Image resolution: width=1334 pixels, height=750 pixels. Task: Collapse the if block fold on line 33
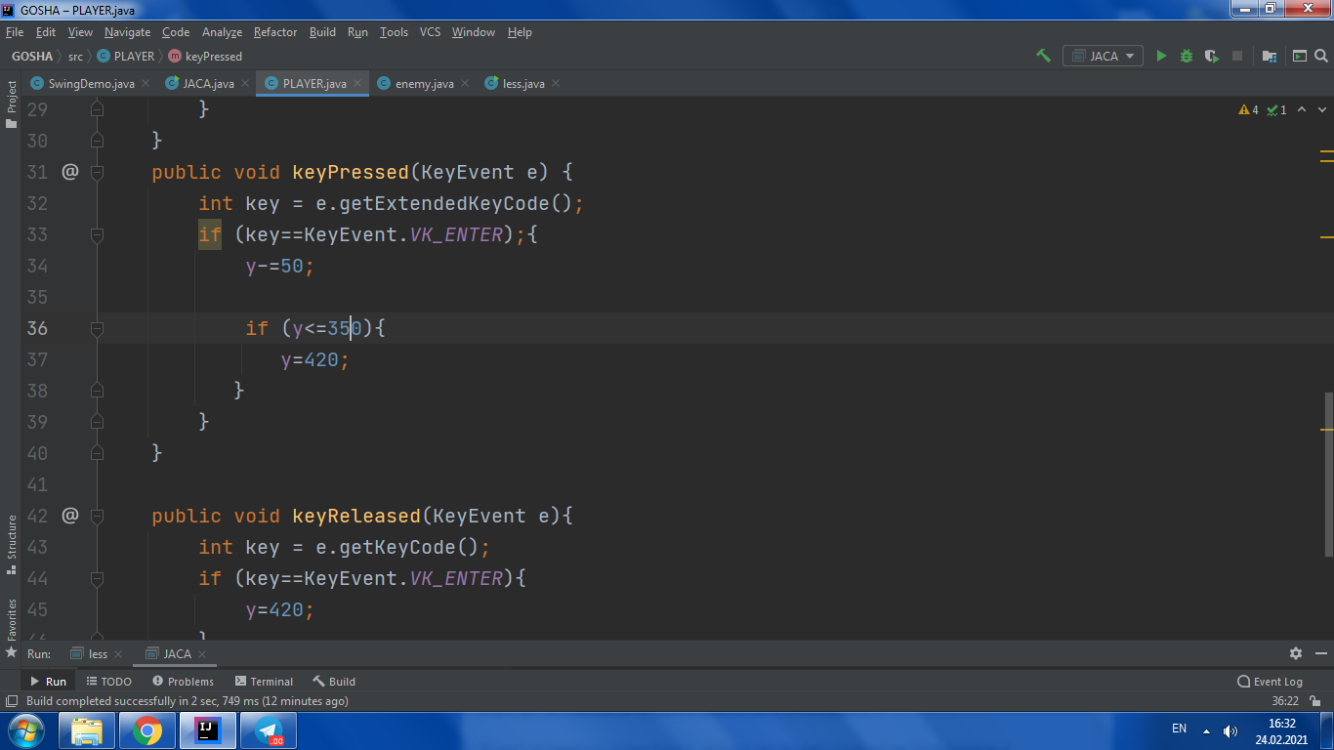point(97,234)
